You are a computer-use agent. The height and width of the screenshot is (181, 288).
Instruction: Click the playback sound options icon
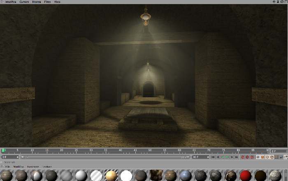click(x=281, y=157)
